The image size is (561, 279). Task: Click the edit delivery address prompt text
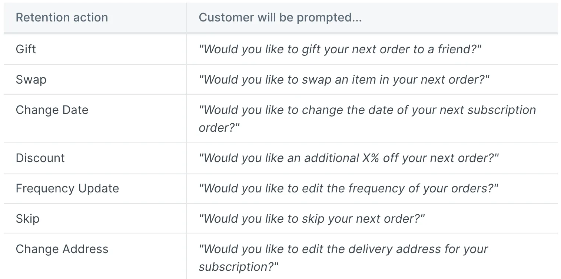coord(343,258)
